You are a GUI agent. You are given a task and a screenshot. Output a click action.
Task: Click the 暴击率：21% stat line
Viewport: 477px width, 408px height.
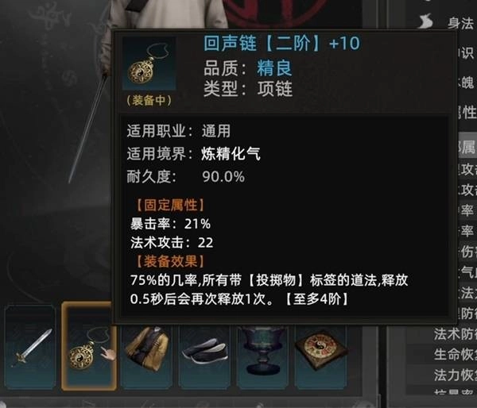point(170,224)
